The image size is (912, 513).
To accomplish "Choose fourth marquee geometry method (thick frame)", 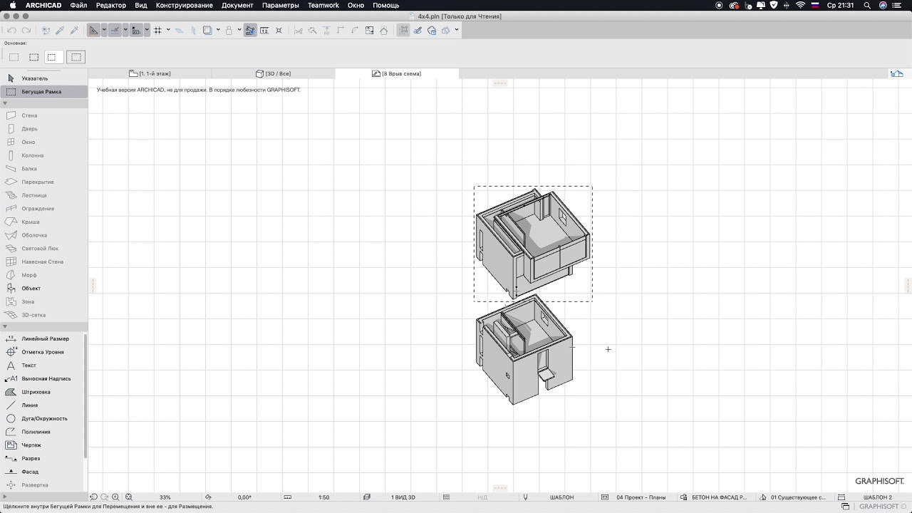I will [76, 57].
